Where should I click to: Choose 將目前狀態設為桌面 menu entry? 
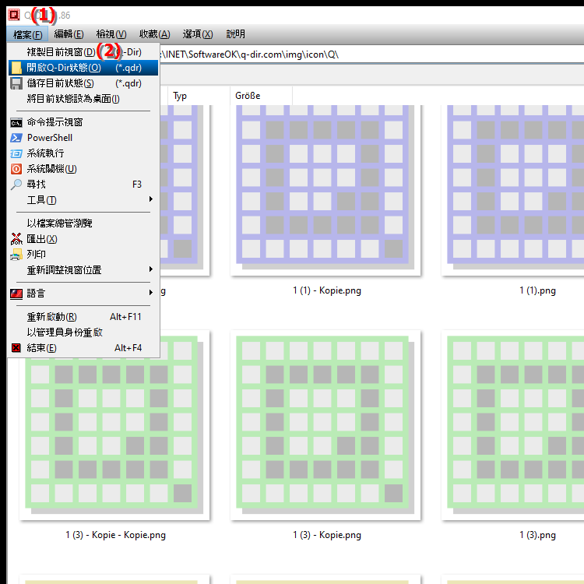[x=83, y=99]
